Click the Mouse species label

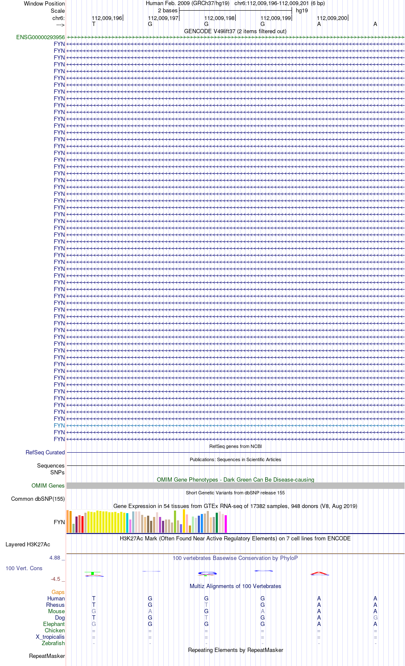pyautogui.click(x=57, y=611)
